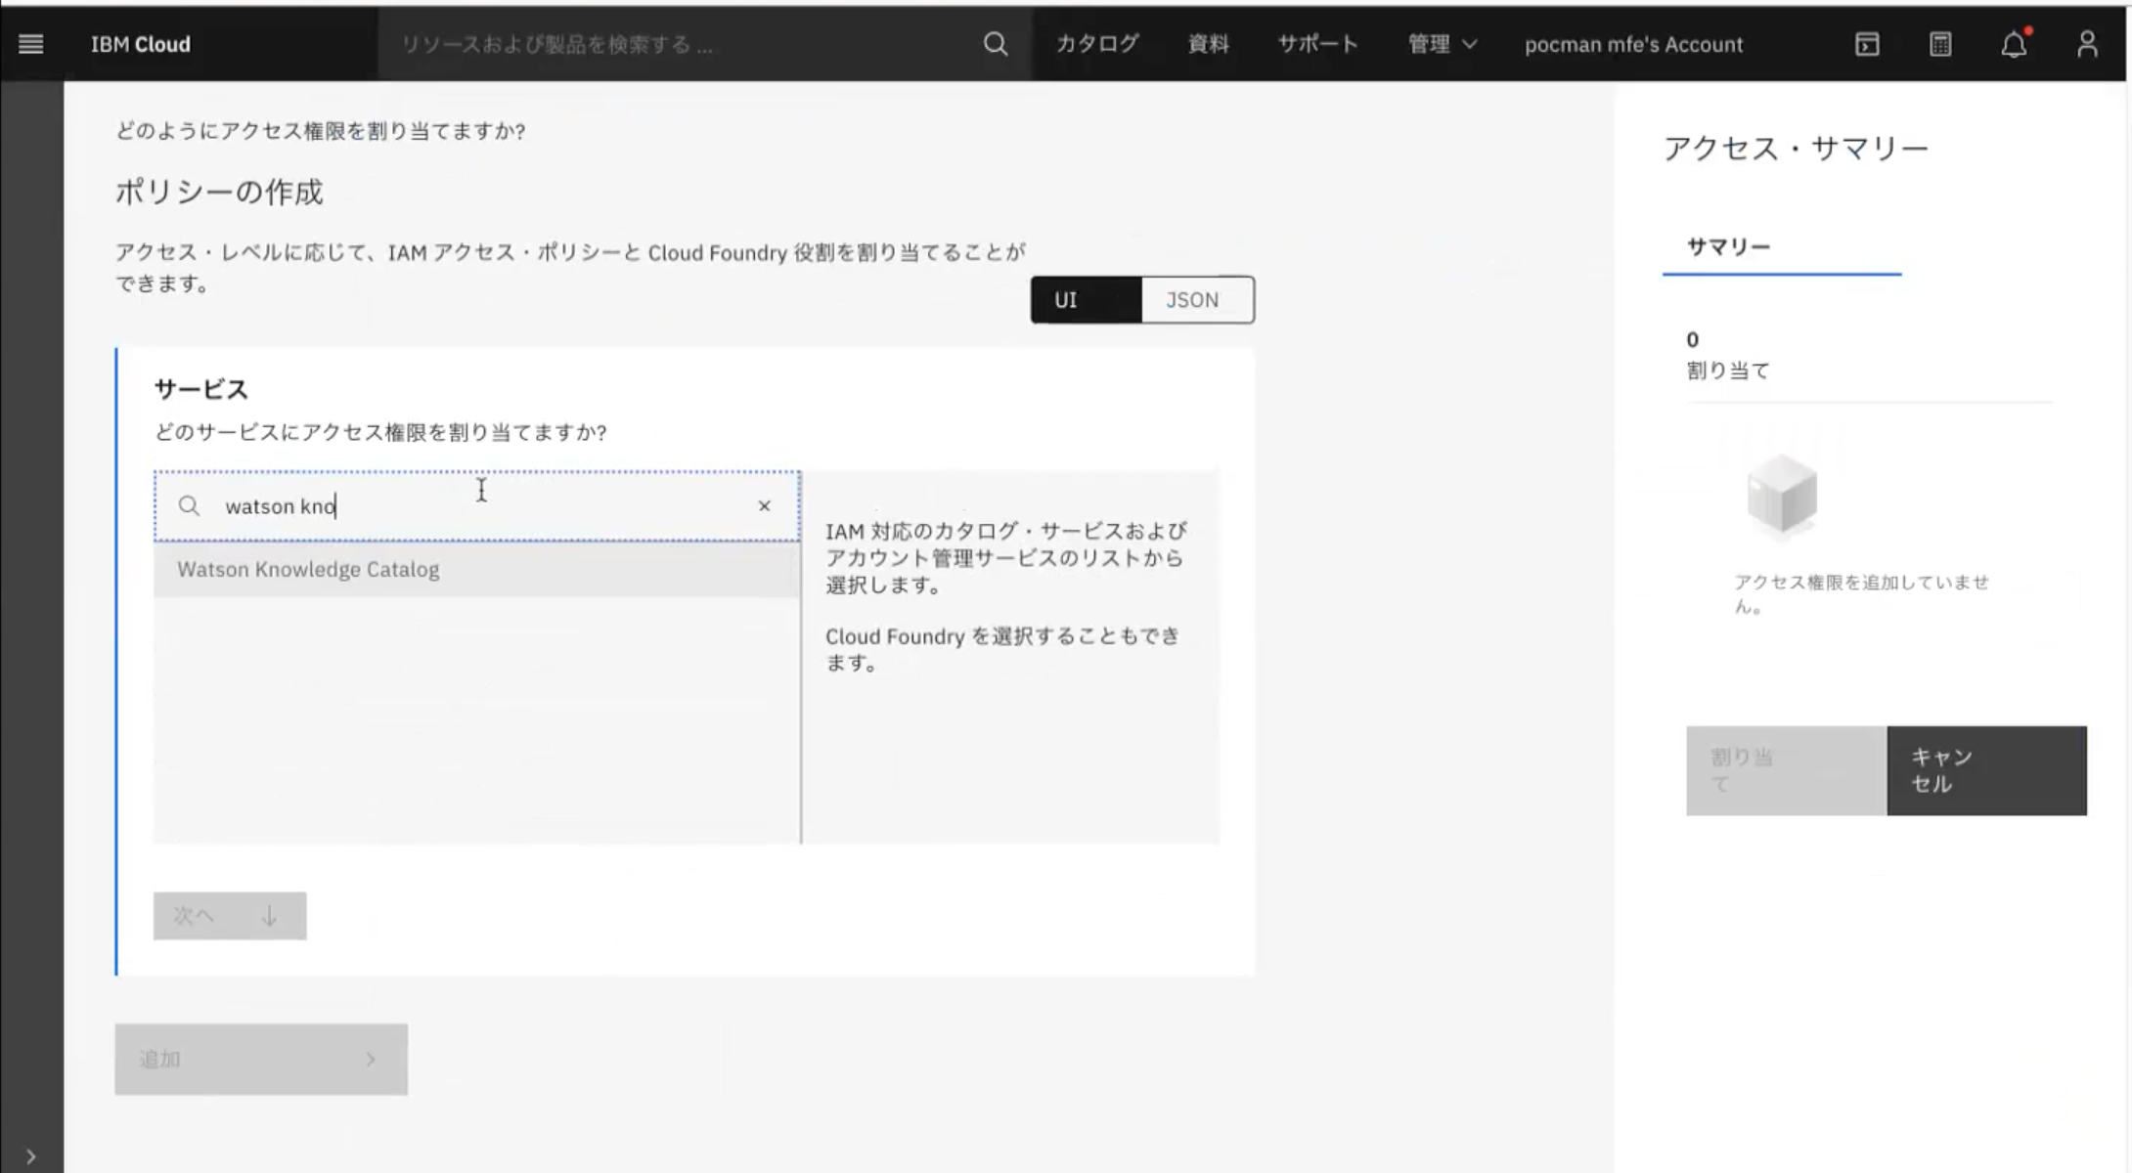Click the global search magnifier icon
Screen dimensions: 2132x1173
tap(995, 44)
